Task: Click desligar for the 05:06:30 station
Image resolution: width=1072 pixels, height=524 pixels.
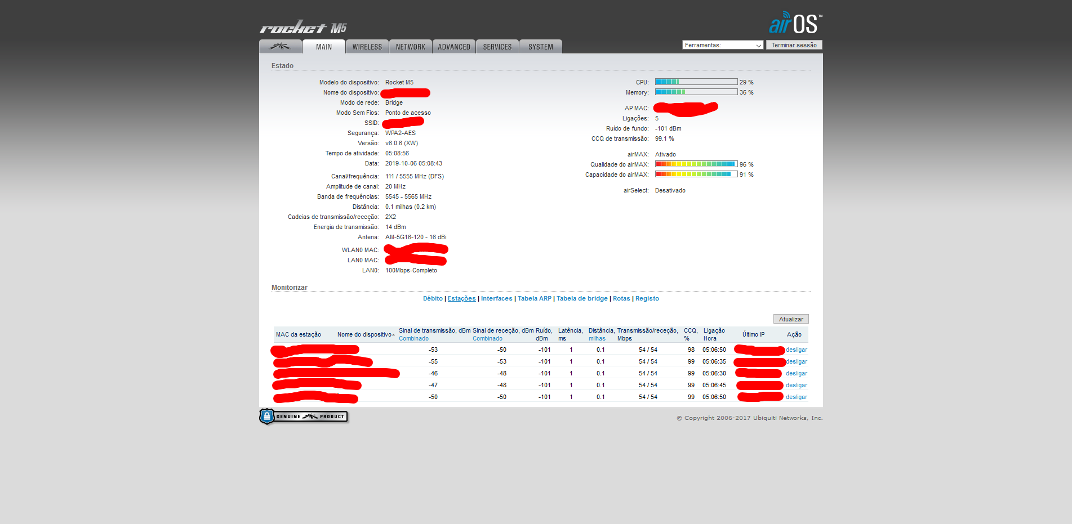Action: (797, 373)
